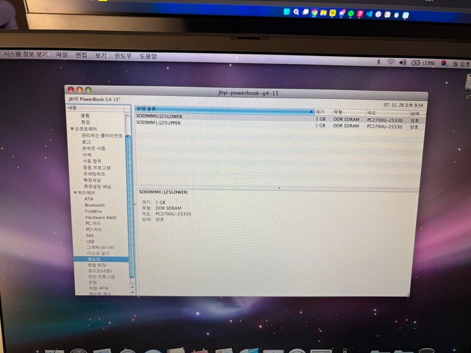Screen dimensions: 471x353
Task: Sort by the 크기 column header
Action: [323, 112]
